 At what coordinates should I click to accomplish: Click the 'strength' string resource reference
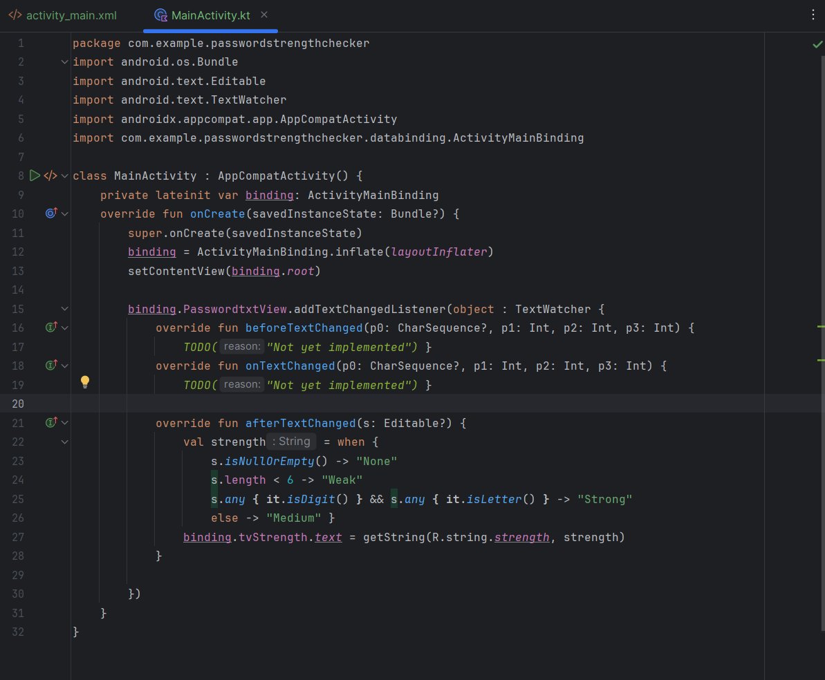(x=521, y=538)
